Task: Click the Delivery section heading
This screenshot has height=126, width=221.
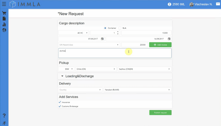Action: (65, 83)
